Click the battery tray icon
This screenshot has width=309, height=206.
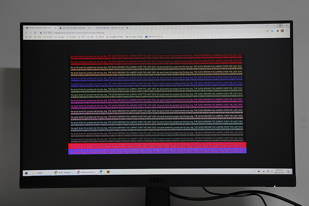(x=259, y=172)
